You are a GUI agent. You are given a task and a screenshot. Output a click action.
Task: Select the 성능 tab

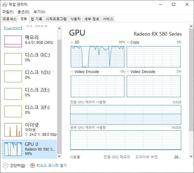pos(24,19)
